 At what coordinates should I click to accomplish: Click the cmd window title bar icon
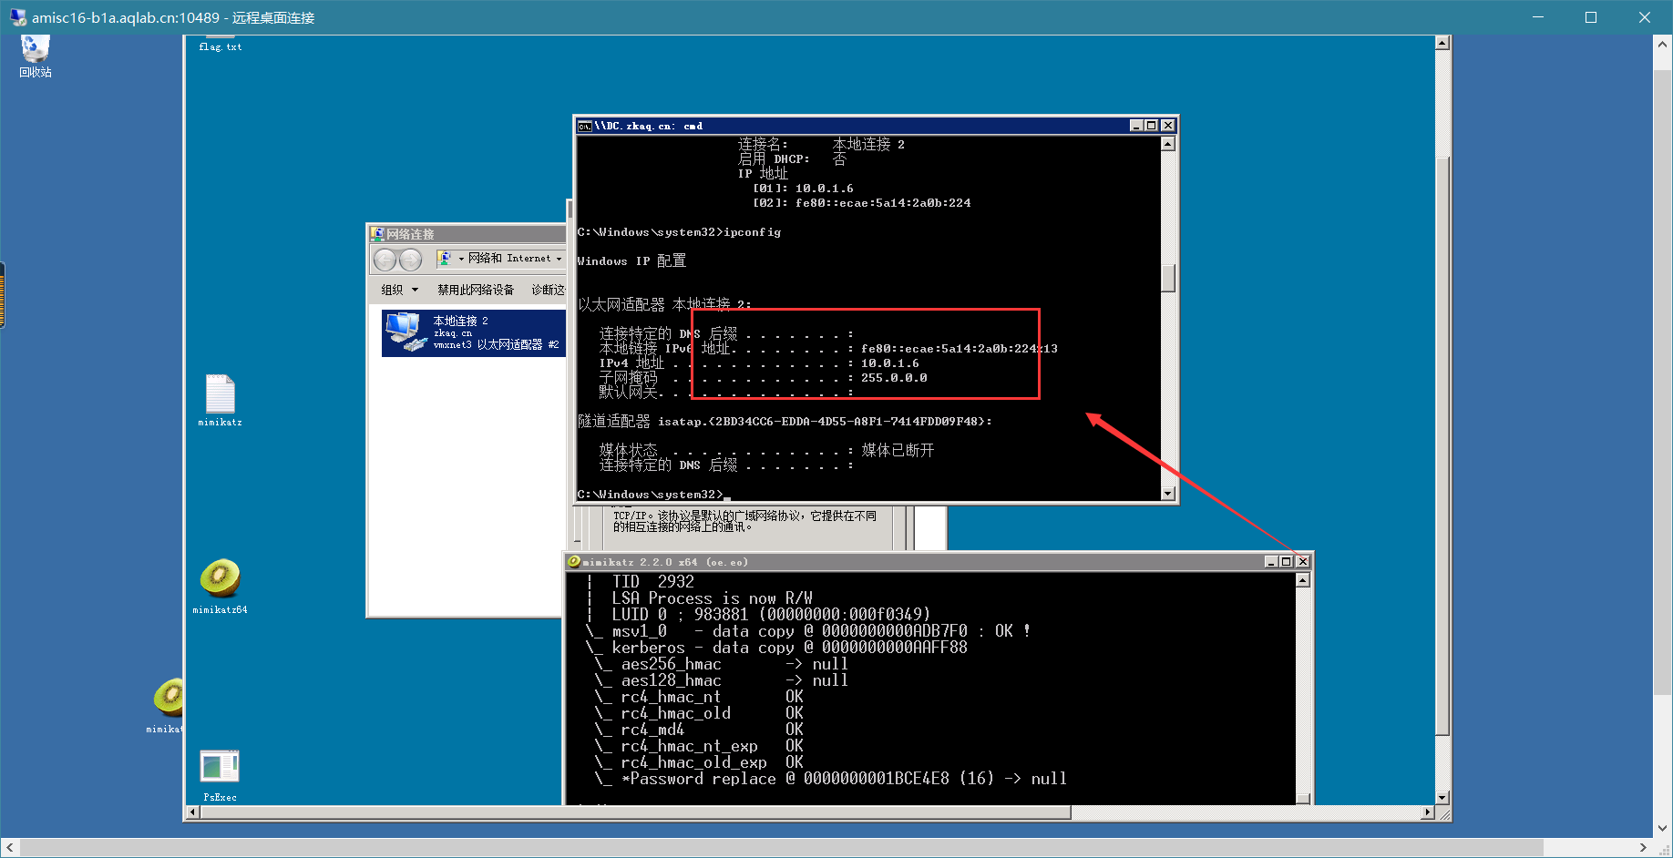tap(585, 126)
